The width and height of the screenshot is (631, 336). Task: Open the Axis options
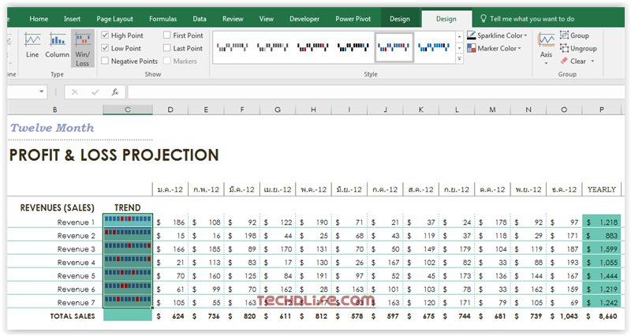click(546, 50)
